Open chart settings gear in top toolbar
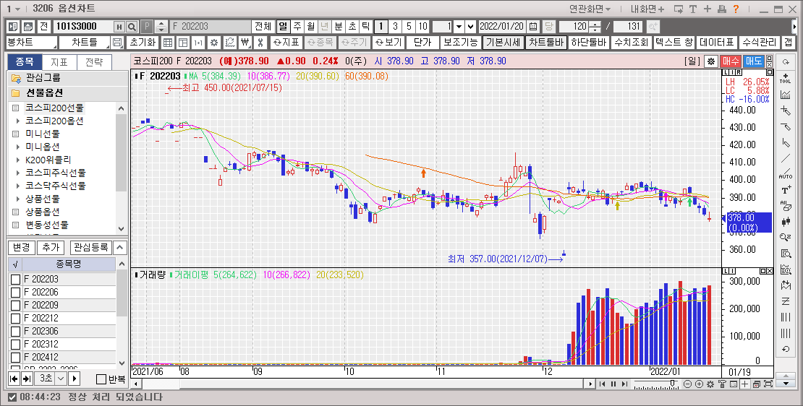803x406 pixels. pyautogui.click(x=214, y=43)
